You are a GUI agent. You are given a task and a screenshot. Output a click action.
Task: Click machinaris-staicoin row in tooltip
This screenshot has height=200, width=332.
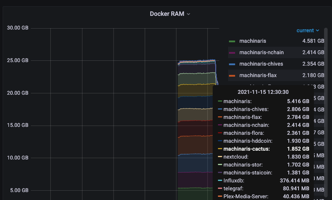click(263, 173)
